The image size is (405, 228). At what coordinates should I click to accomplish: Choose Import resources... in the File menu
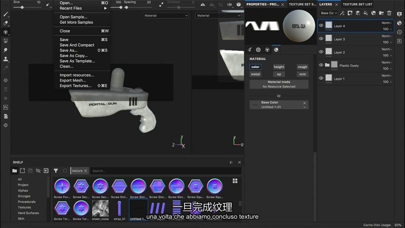[x=82, y=75]
